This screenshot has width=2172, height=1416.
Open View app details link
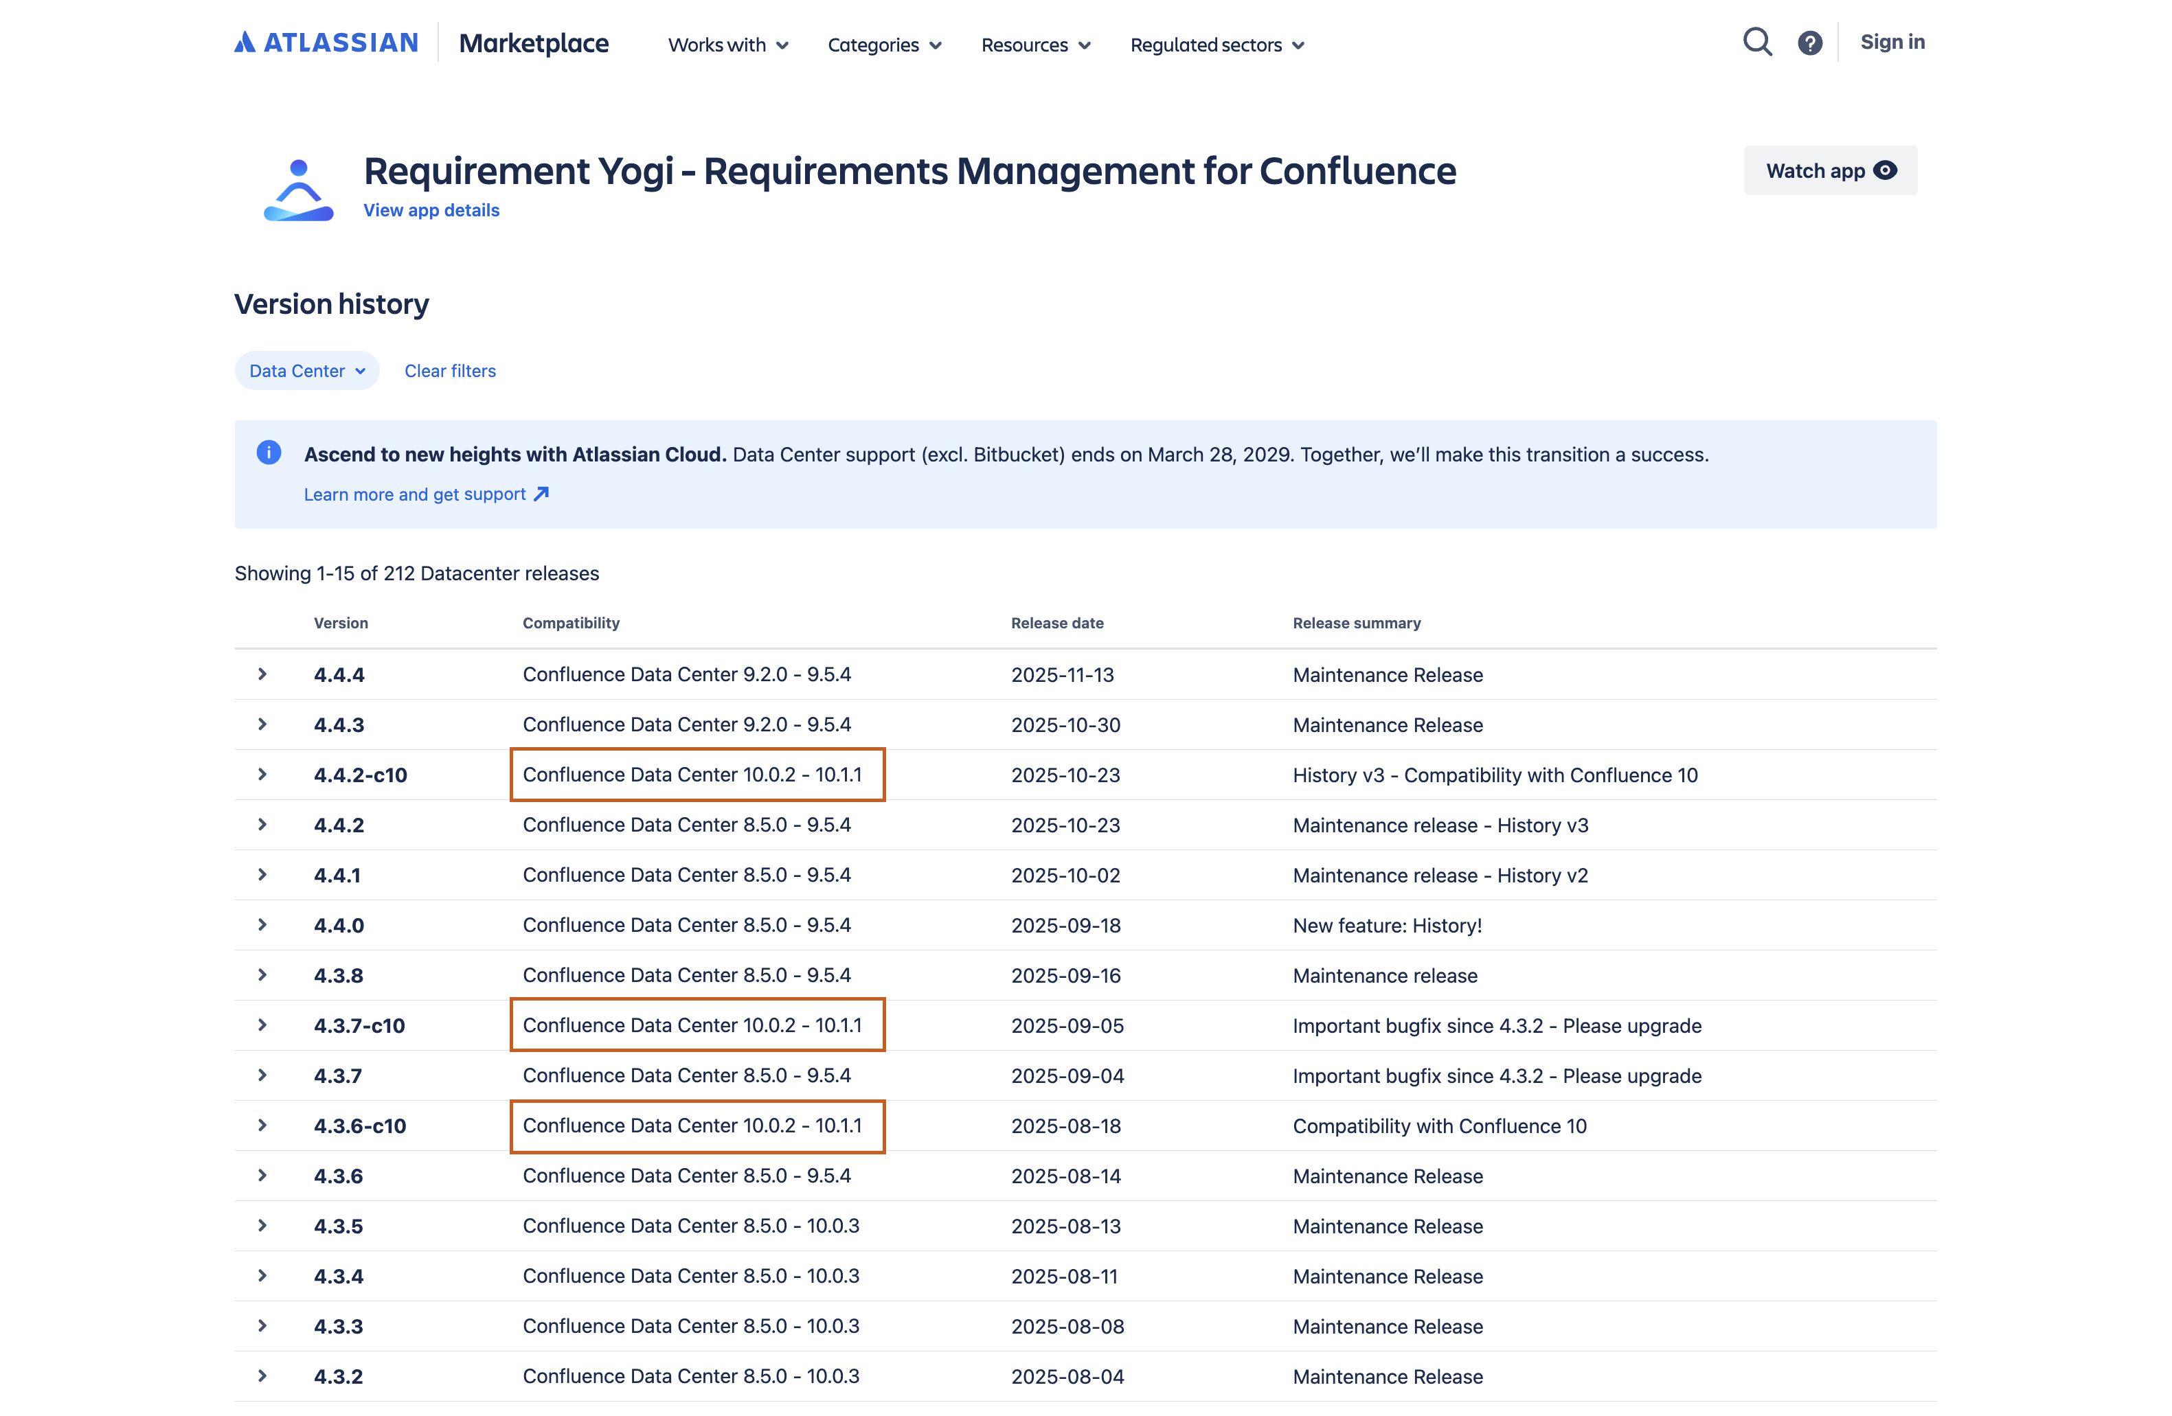(431, 210)
